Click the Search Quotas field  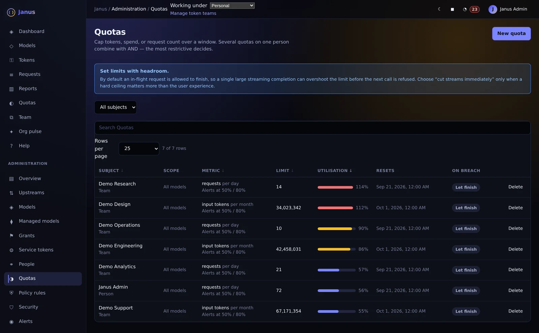click(x=312, y=128)
